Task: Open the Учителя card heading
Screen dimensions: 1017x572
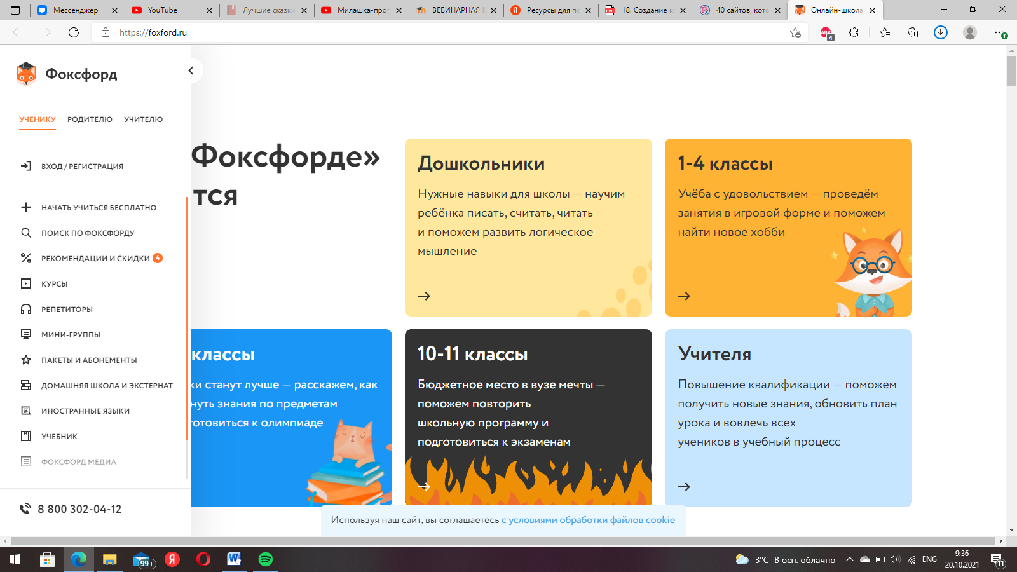Action: click(714, 354)
